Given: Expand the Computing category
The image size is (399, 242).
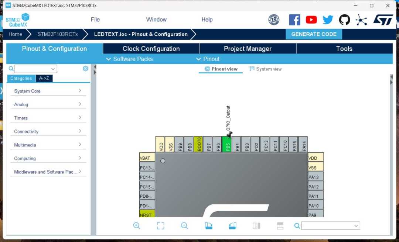Looking at the screenshot, I should [x=48, y=158].
